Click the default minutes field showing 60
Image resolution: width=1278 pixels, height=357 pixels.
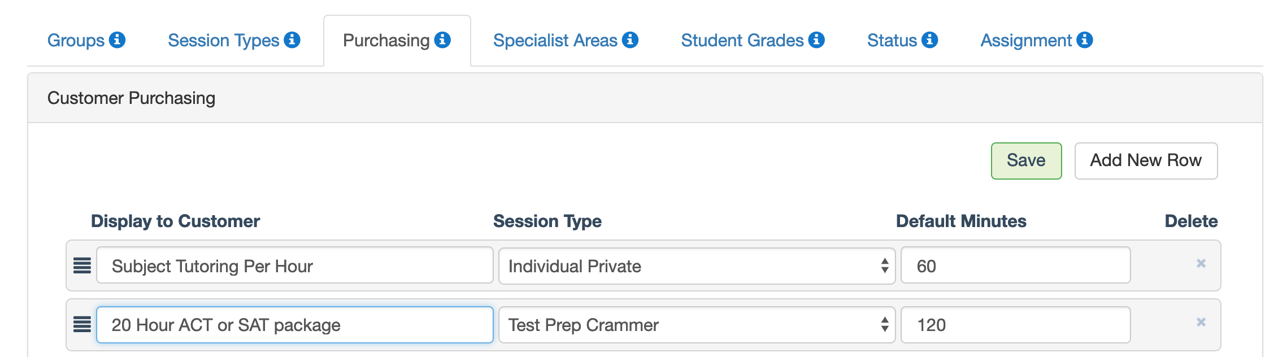[1015, 266]
